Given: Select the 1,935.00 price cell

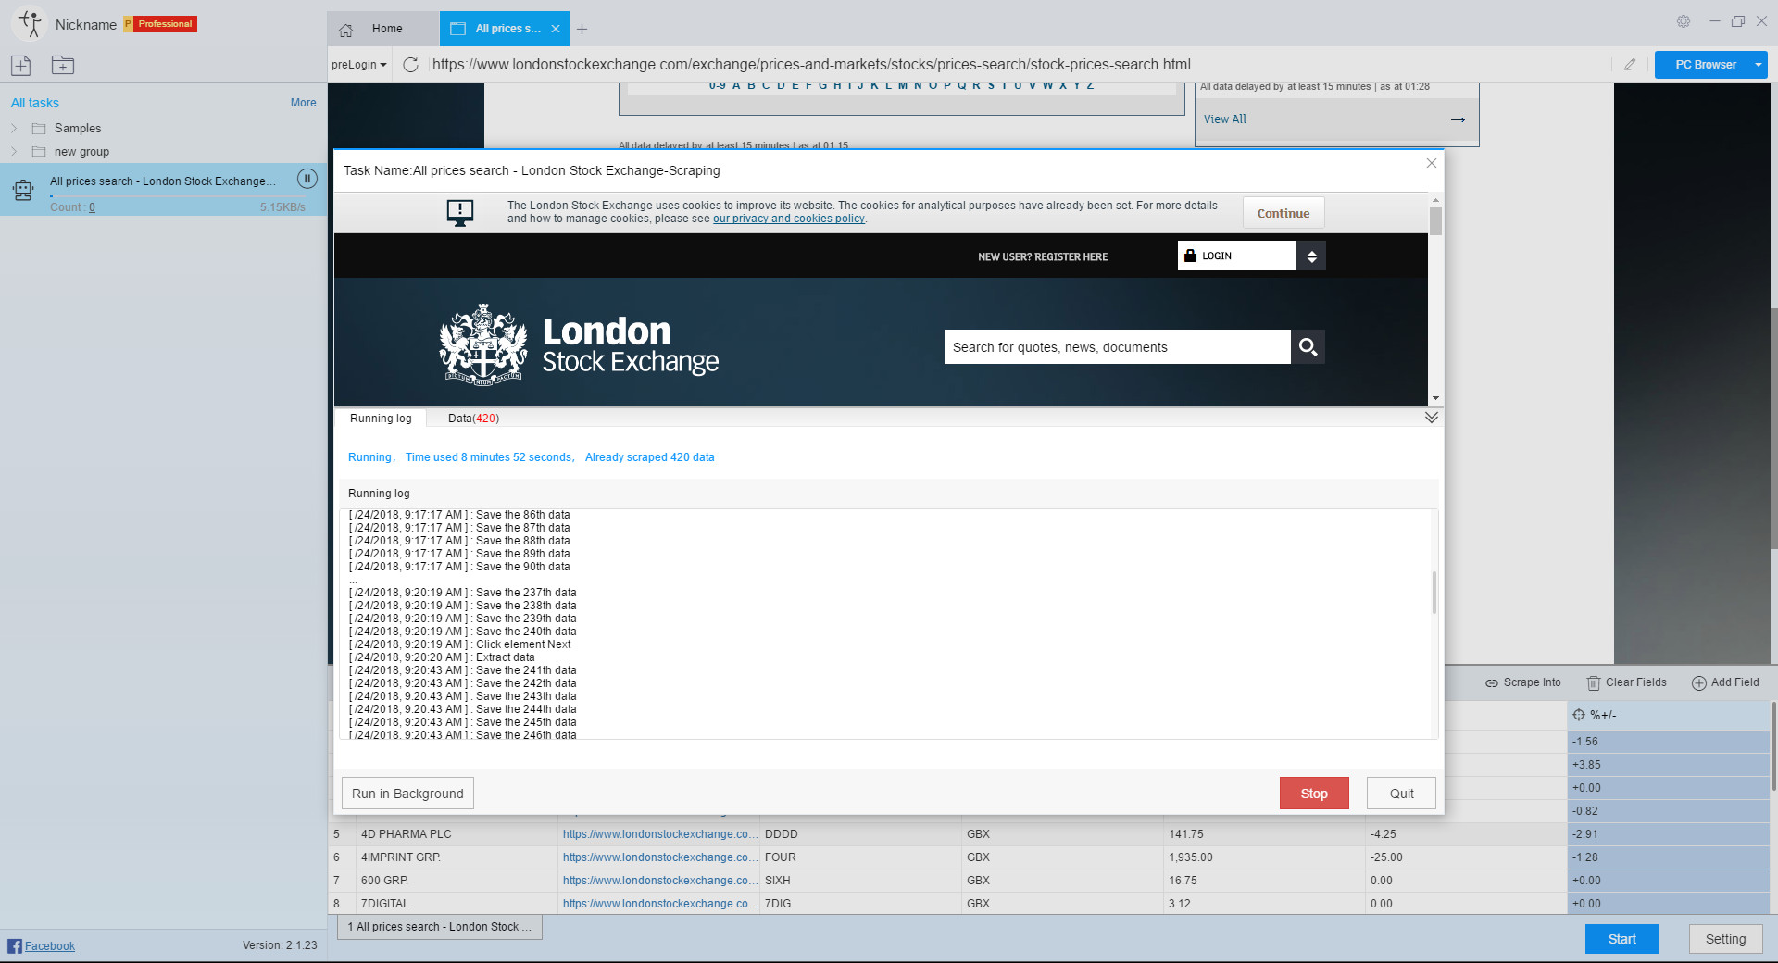Looking at the screenshot, I should point(1264,857).
